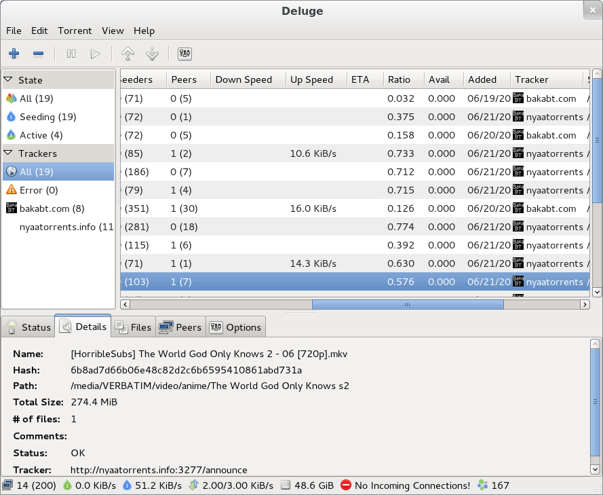Open Preferences from the toolbar icon

(185, 54)
